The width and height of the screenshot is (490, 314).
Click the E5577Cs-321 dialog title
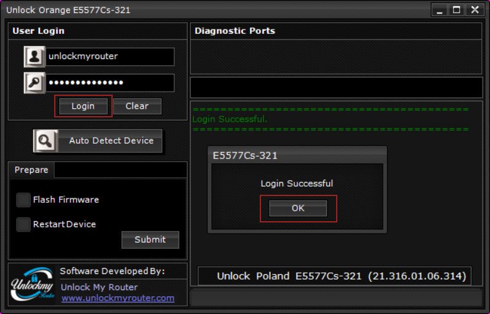(245, 155)
